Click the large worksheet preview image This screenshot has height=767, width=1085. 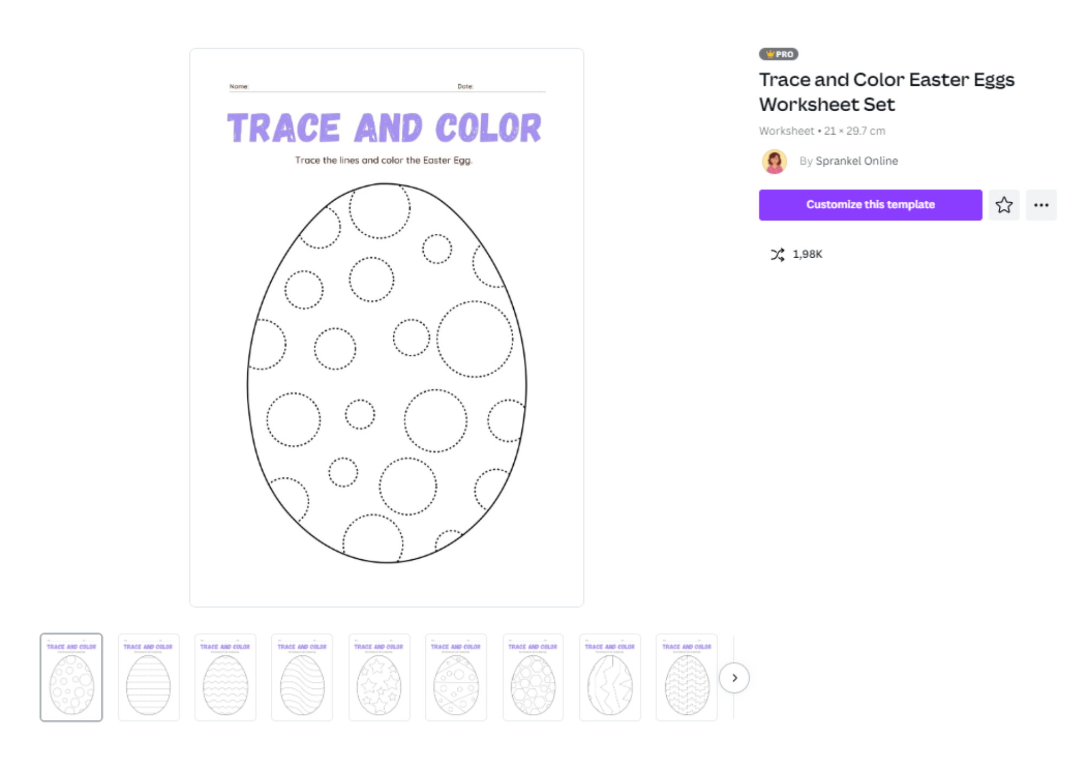387,328
